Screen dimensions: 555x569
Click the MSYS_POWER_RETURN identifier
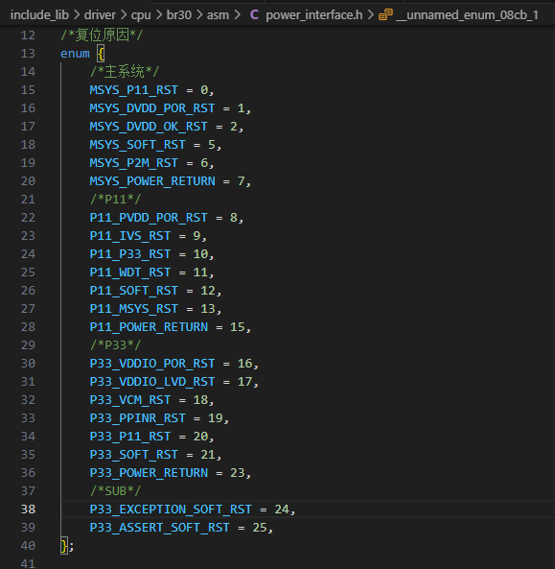[x=152, y=181]
